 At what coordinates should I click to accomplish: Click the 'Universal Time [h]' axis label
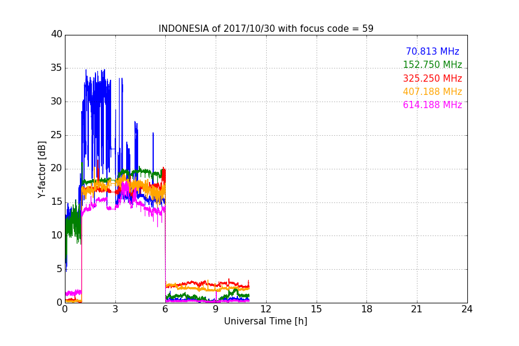(266, 321)
